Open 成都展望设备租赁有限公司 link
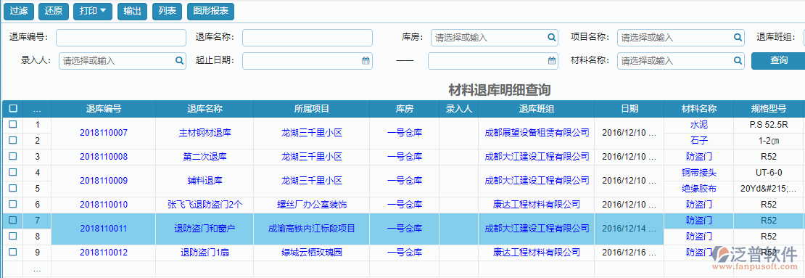This screenshot has width=805, height=278. point(537,133)
